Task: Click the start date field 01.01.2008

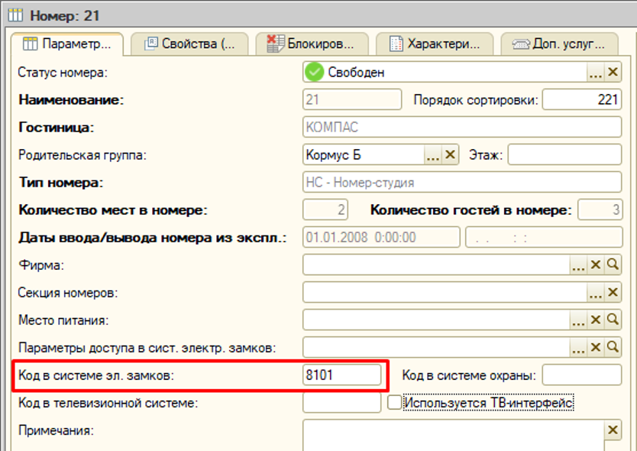Action: click(381, 237)
